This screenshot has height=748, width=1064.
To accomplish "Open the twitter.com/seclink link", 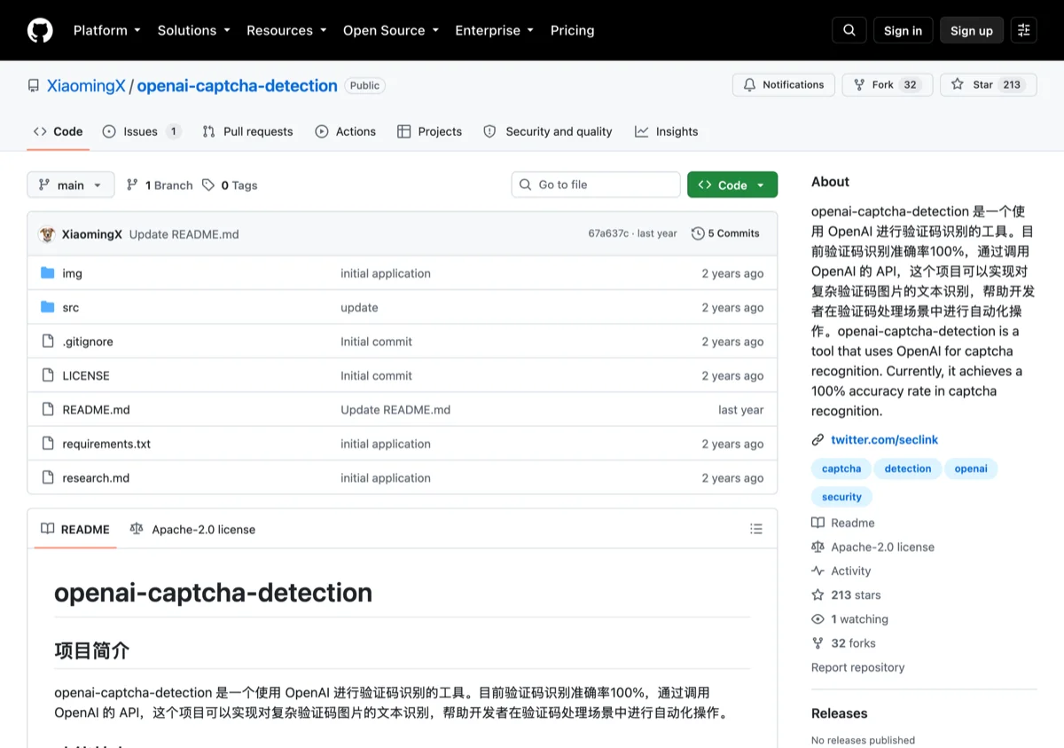I will (x=884, y=440).
